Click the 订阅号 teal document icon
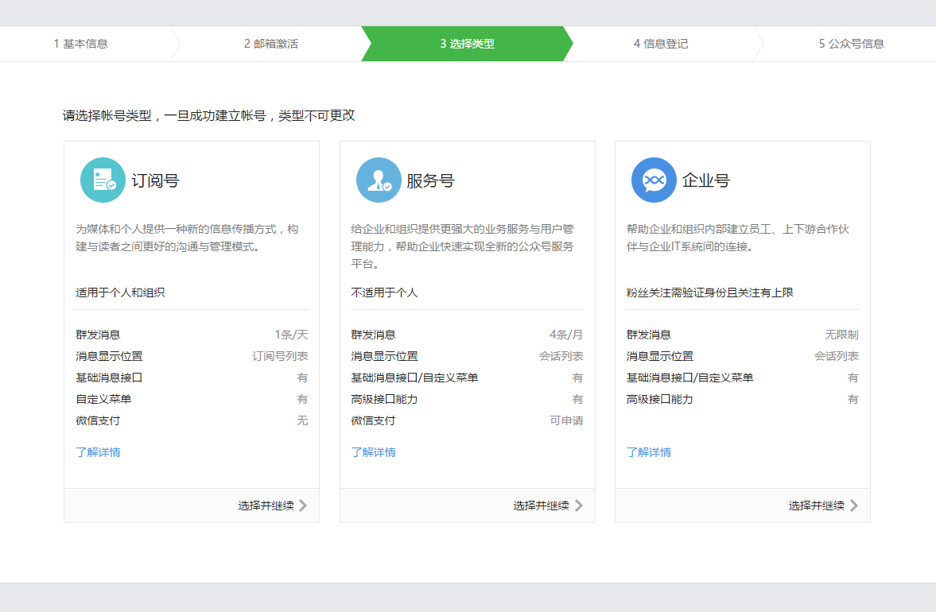The height and width of the screenshot is (612, 936). (103, 180)
